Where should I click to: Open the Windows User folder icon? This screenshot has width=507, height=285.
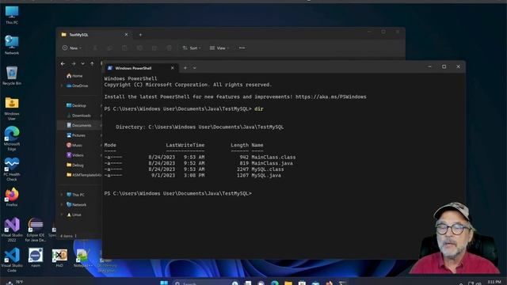(x=12, y=108)
